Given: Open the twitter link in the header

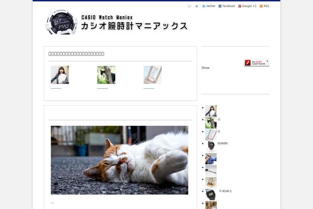Looking at the screenshot, I should point(211,6).
